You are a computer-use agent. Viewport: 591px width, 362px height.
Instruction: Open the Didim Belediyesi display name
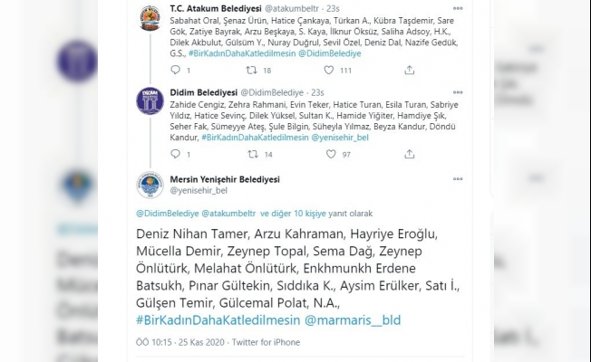point(200,92)
